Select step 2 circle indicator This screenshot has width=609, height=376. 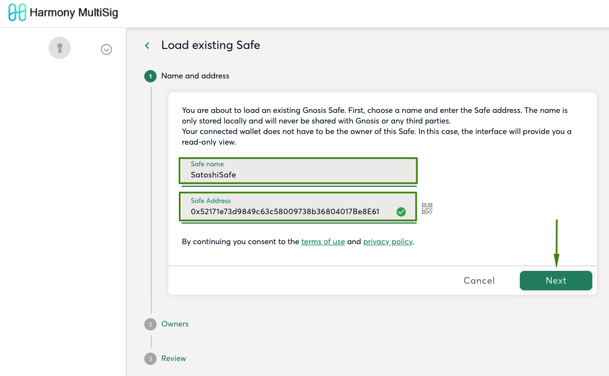[x=150, y=324]
